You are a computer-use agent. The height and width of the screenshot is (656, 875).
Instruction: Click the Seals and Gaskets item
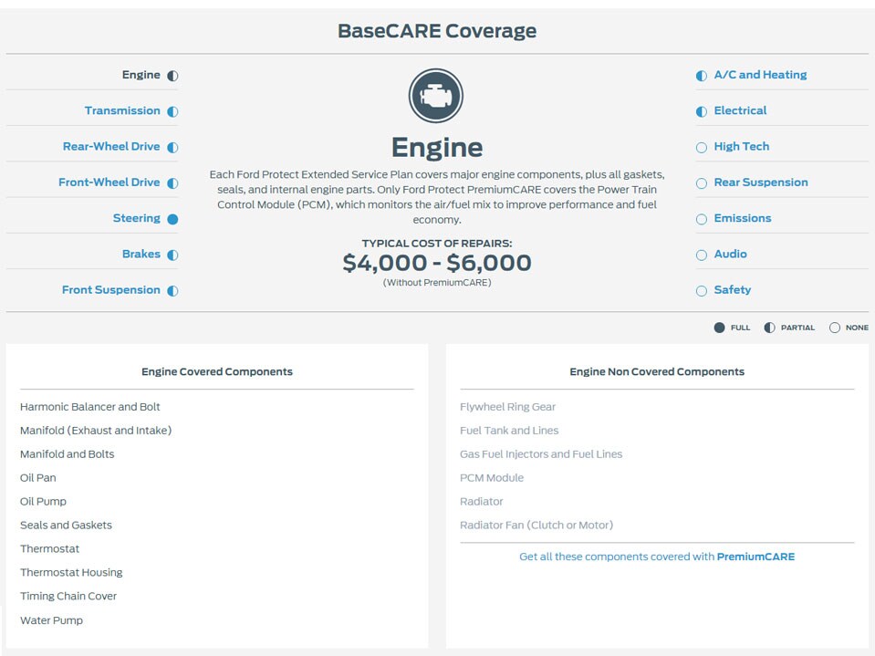66,526
